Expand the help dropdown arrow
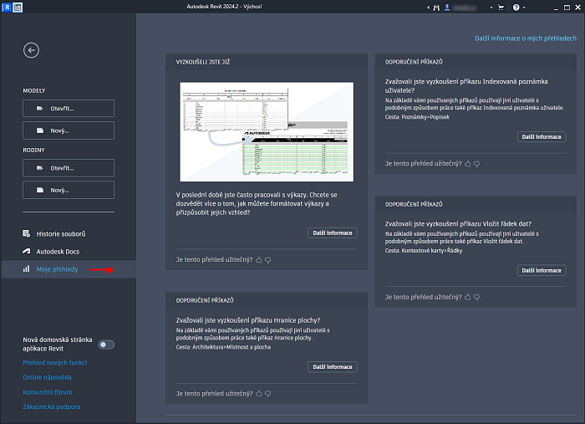The image size is (585, 424). [526, 7]
